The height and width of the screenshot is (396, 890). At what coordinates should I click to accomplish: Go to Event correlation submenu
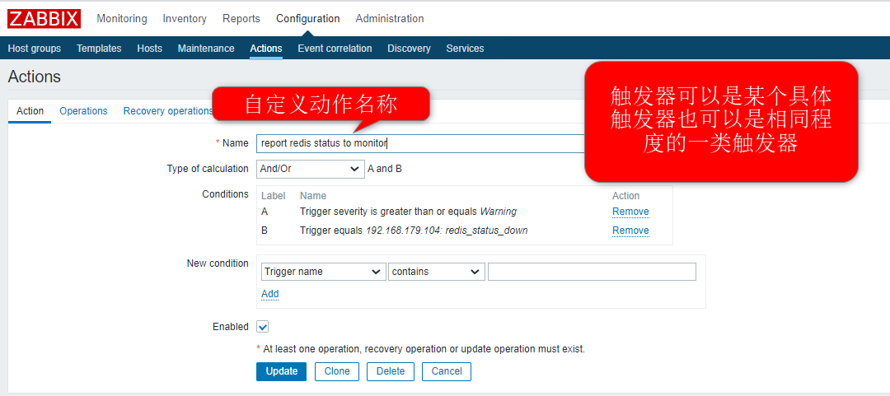point(335,49)
